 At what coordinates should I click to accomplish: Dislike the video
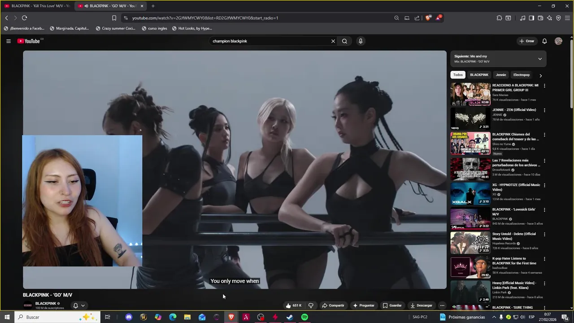point(311,306)
